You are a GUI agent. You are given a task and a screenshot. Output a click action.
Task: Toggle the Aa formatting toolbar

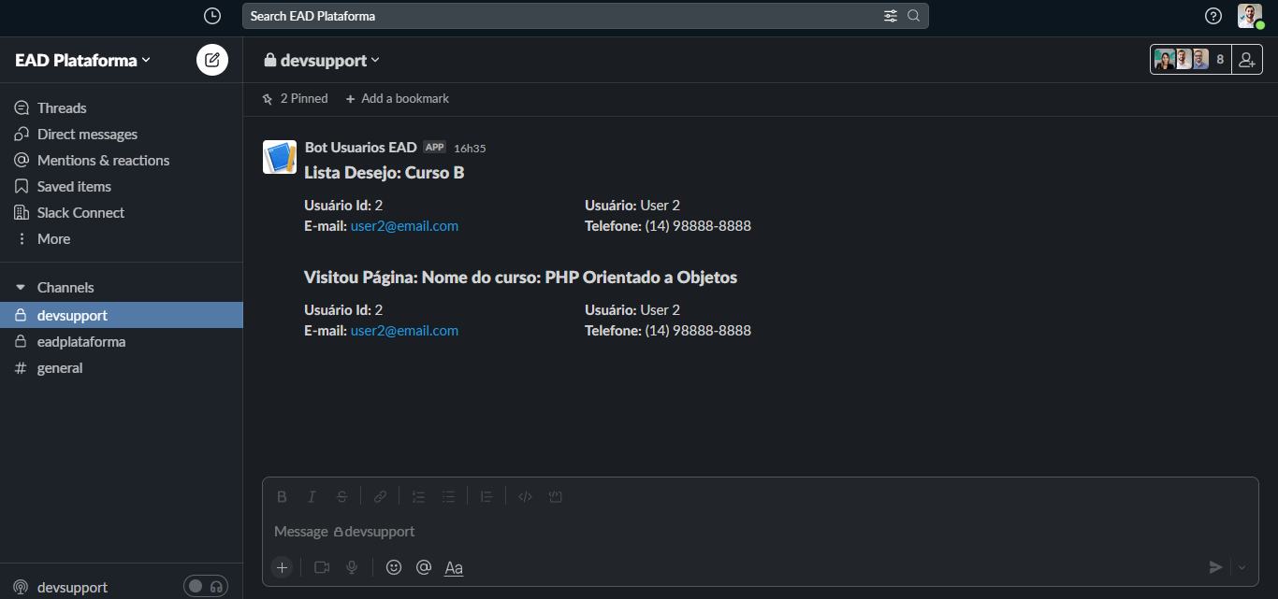coord(454,567)
